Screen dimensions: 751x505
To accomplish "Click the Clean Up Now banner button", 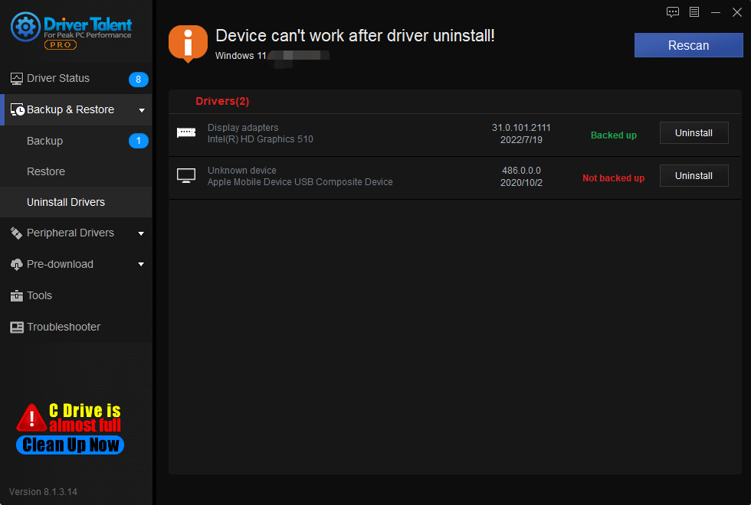I will (71, 445).
